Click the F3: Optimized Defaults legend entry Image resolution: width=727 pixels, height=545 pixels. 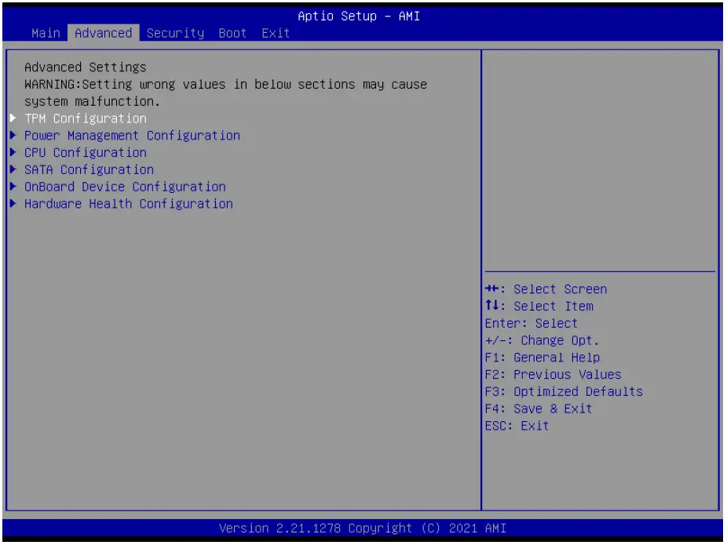pos(563,391)
